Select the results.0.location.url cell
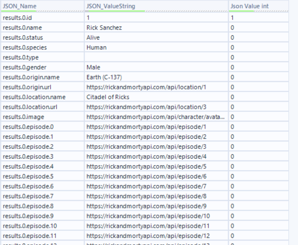This screenshot has width=298, height=245. 43,107
